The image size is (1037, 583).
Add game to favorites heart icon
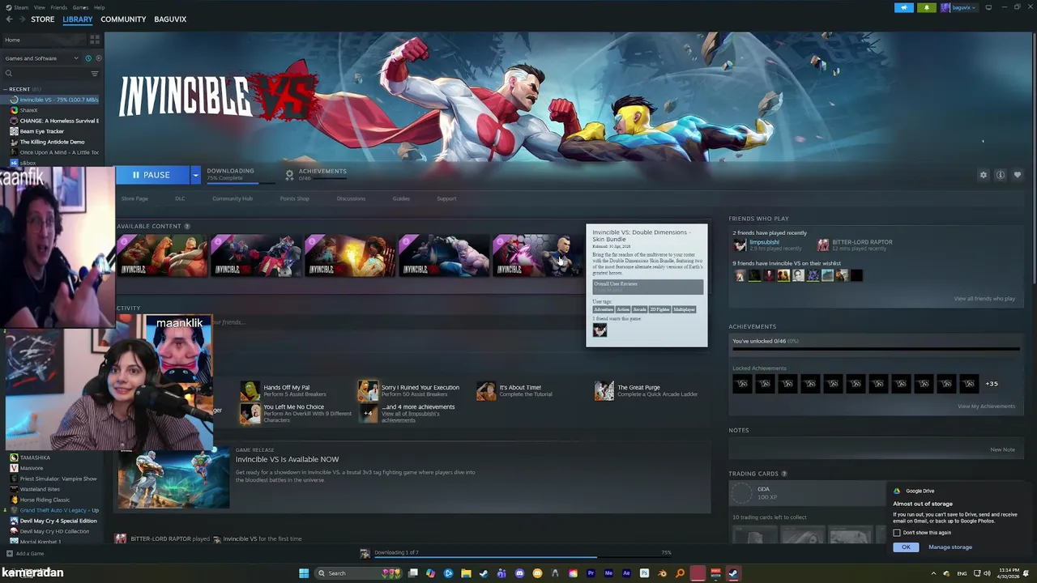pos(1018,175)
